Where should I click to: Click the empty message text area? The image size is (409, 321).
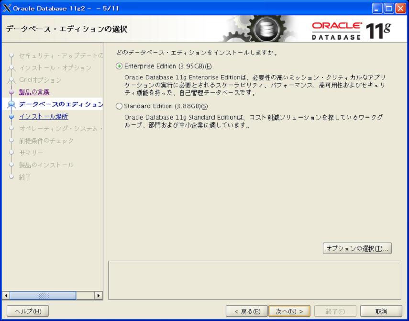(x=254, y=280)
